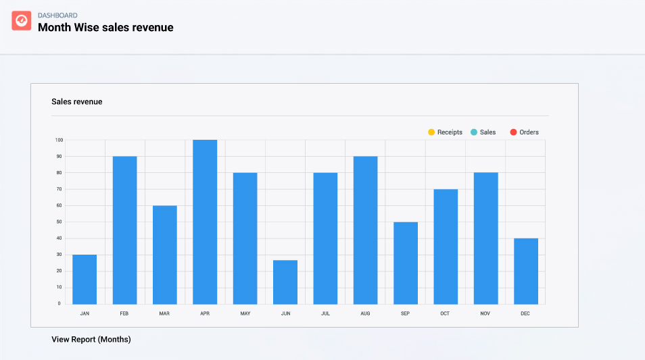This screenshot has width=645, height=360.
Task: Click the tallest APR bar
Action: point(205,222)
